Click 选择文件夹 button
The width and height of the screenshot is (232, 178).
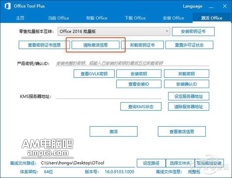[x=180, y=163]
